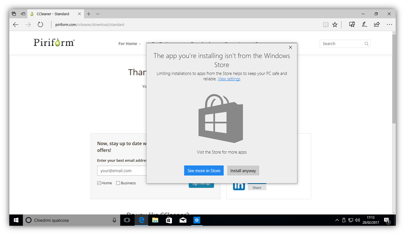Open Mail from the taskbar

click(183, 220)
